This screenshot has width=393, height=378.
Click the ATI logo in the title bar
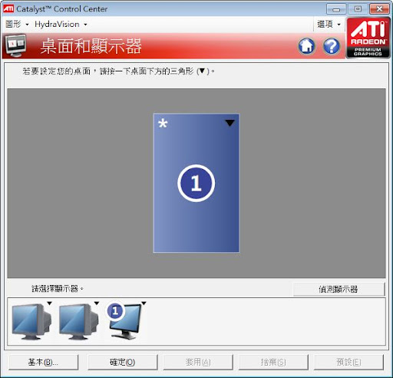pos(8,8)
